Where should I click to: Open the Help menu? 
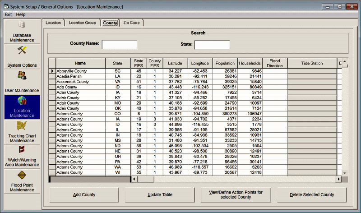21,14
